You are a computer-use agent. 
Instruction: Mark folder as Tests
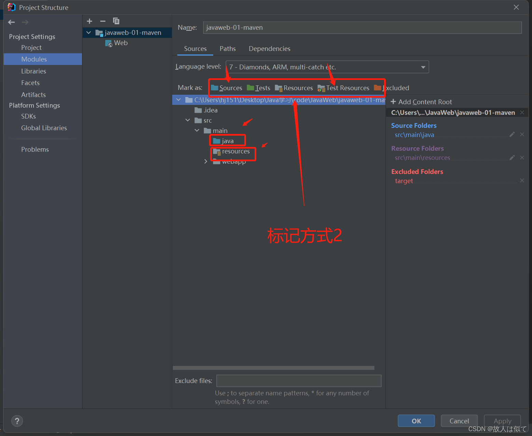[x=259, y=88]
